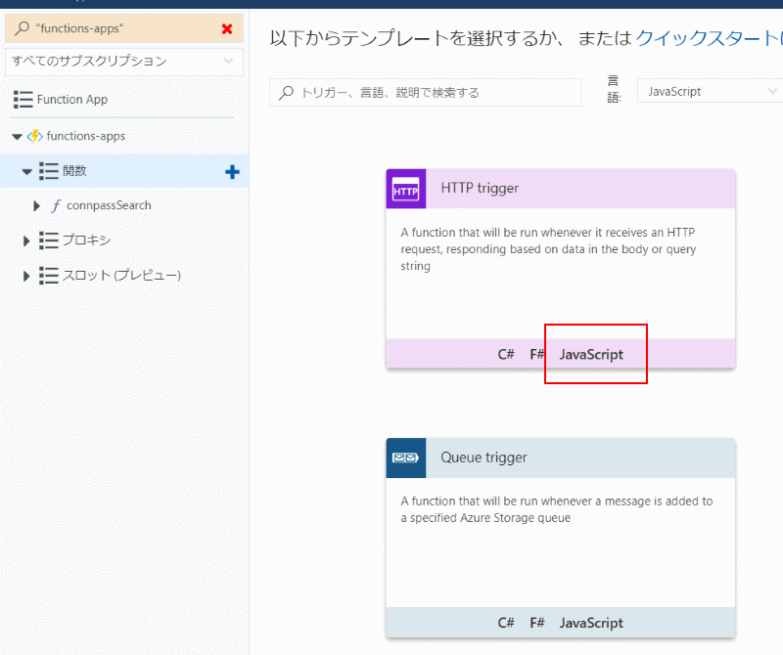The height and width of the screenshot is (655, 783).
Task: Select JavaScript on the HTTP trigger card
Action: (590, 354)
